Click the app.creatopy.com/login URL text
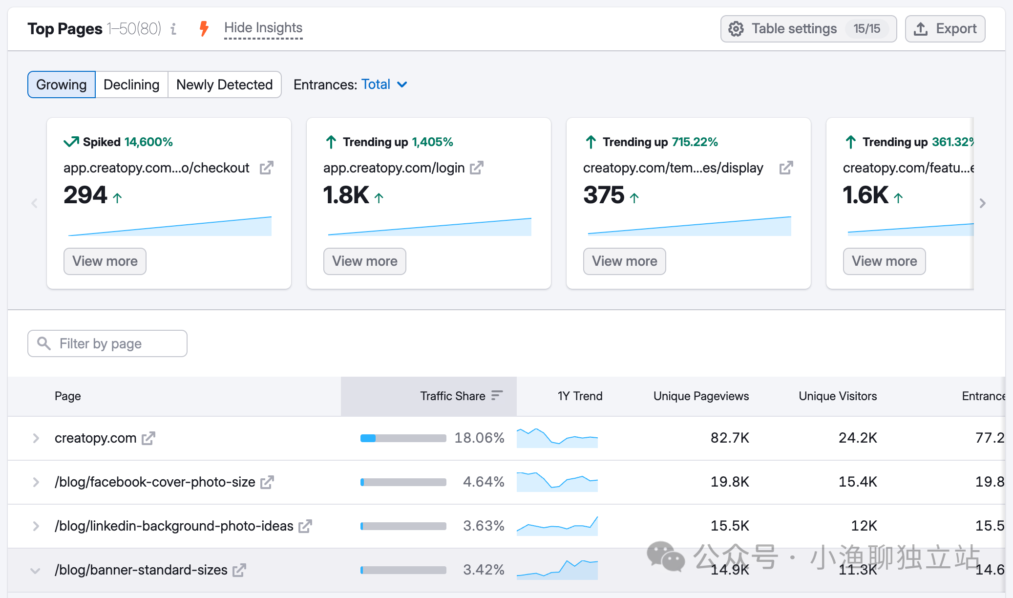 [x=394, y=168]
